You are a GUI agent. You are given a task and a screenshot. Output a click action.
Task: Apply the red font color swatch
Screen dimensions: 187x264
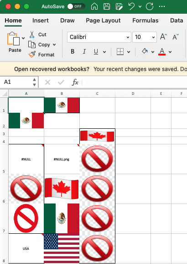tap(162, 51)
